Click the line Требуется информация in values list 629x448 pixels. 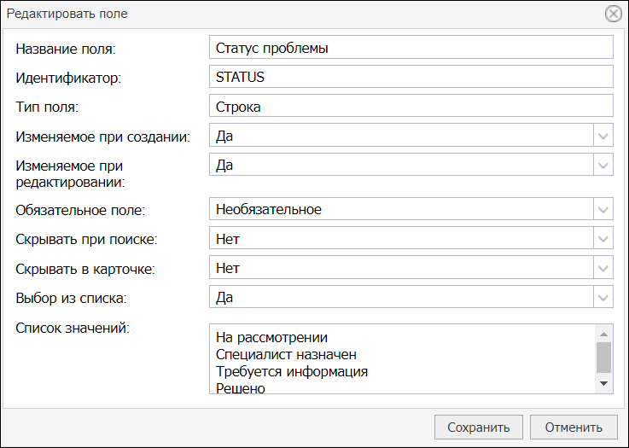(292, 371)
